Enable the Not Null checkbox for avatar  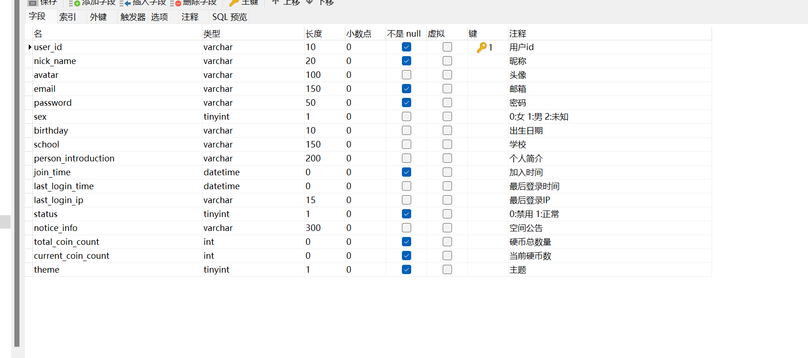coord(407,75)
